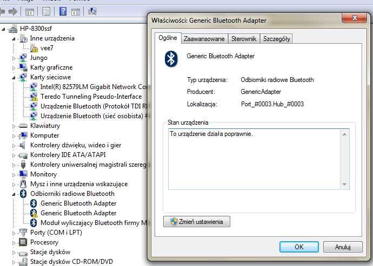
Task: Expand the Jungo branch
Action: [14, 58]
